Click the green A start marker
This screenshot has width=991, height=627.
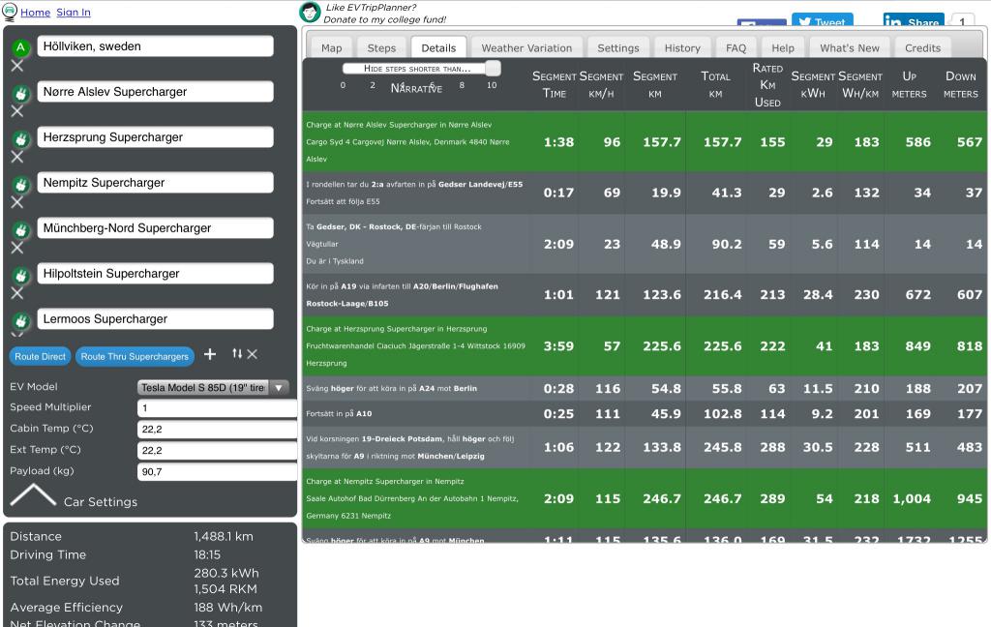point(19,47)
